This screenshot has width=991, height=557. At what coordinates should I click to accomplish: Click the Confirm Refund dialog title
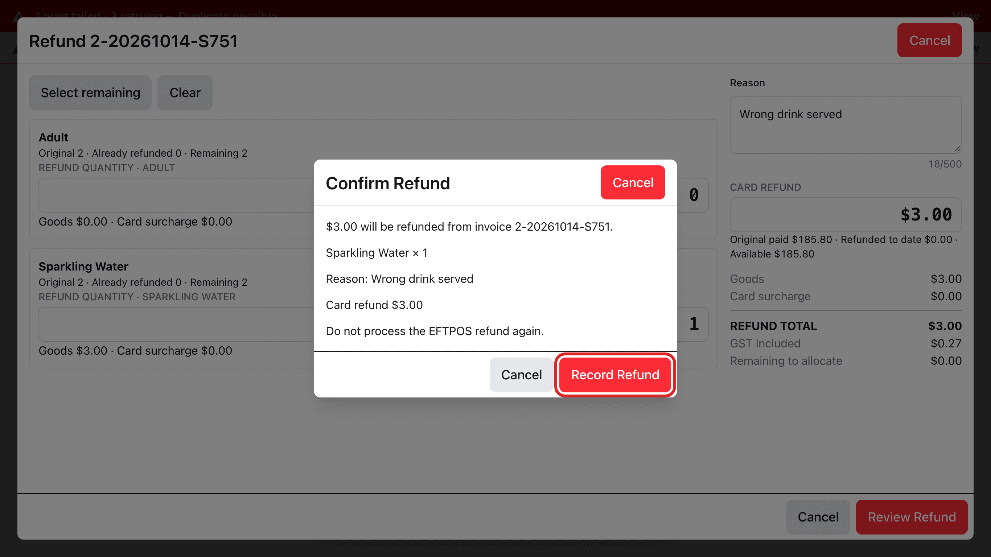click(x=388, y=183)
